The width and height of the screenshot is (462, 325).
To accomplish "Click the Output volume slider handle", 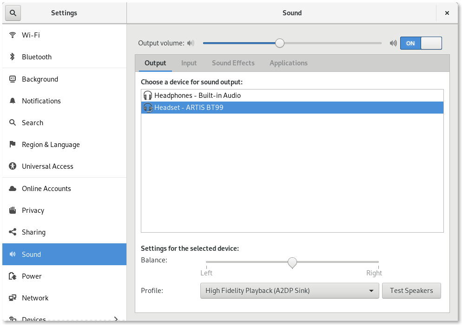I will [279, 43].
